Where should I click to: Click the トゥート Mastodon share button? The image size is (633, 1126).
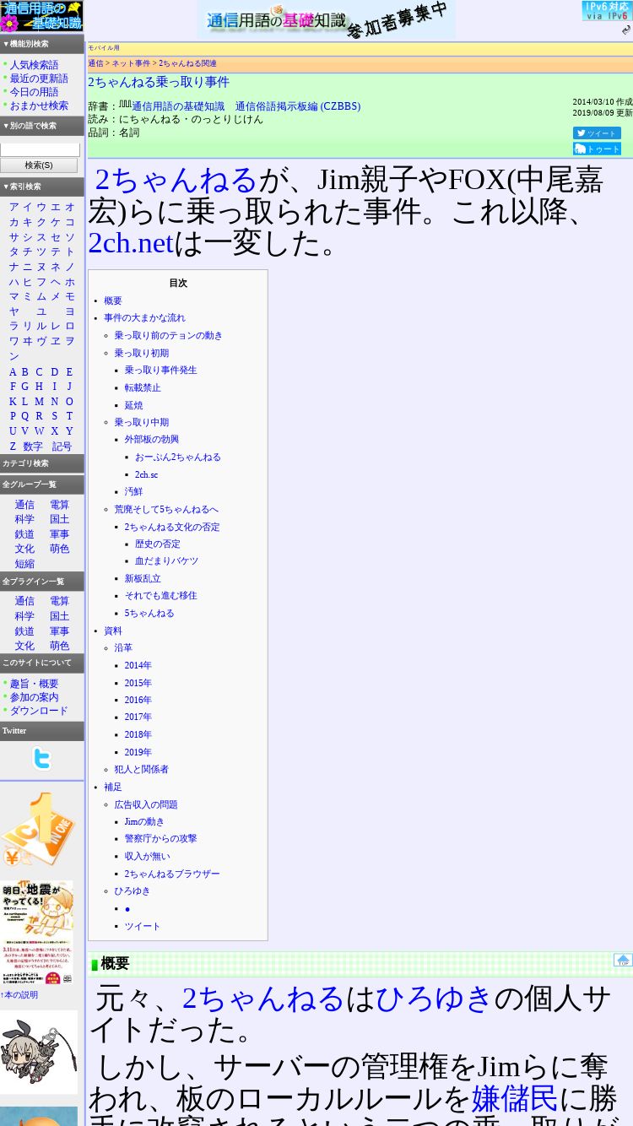click(x=597, y=149)
